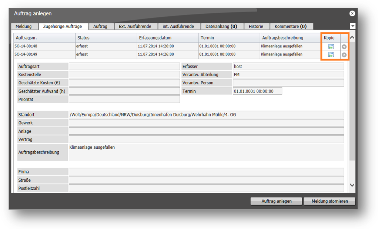Click erfasst status in row SO-14-00149
The image size is (378, 229).
click(82, 54)
